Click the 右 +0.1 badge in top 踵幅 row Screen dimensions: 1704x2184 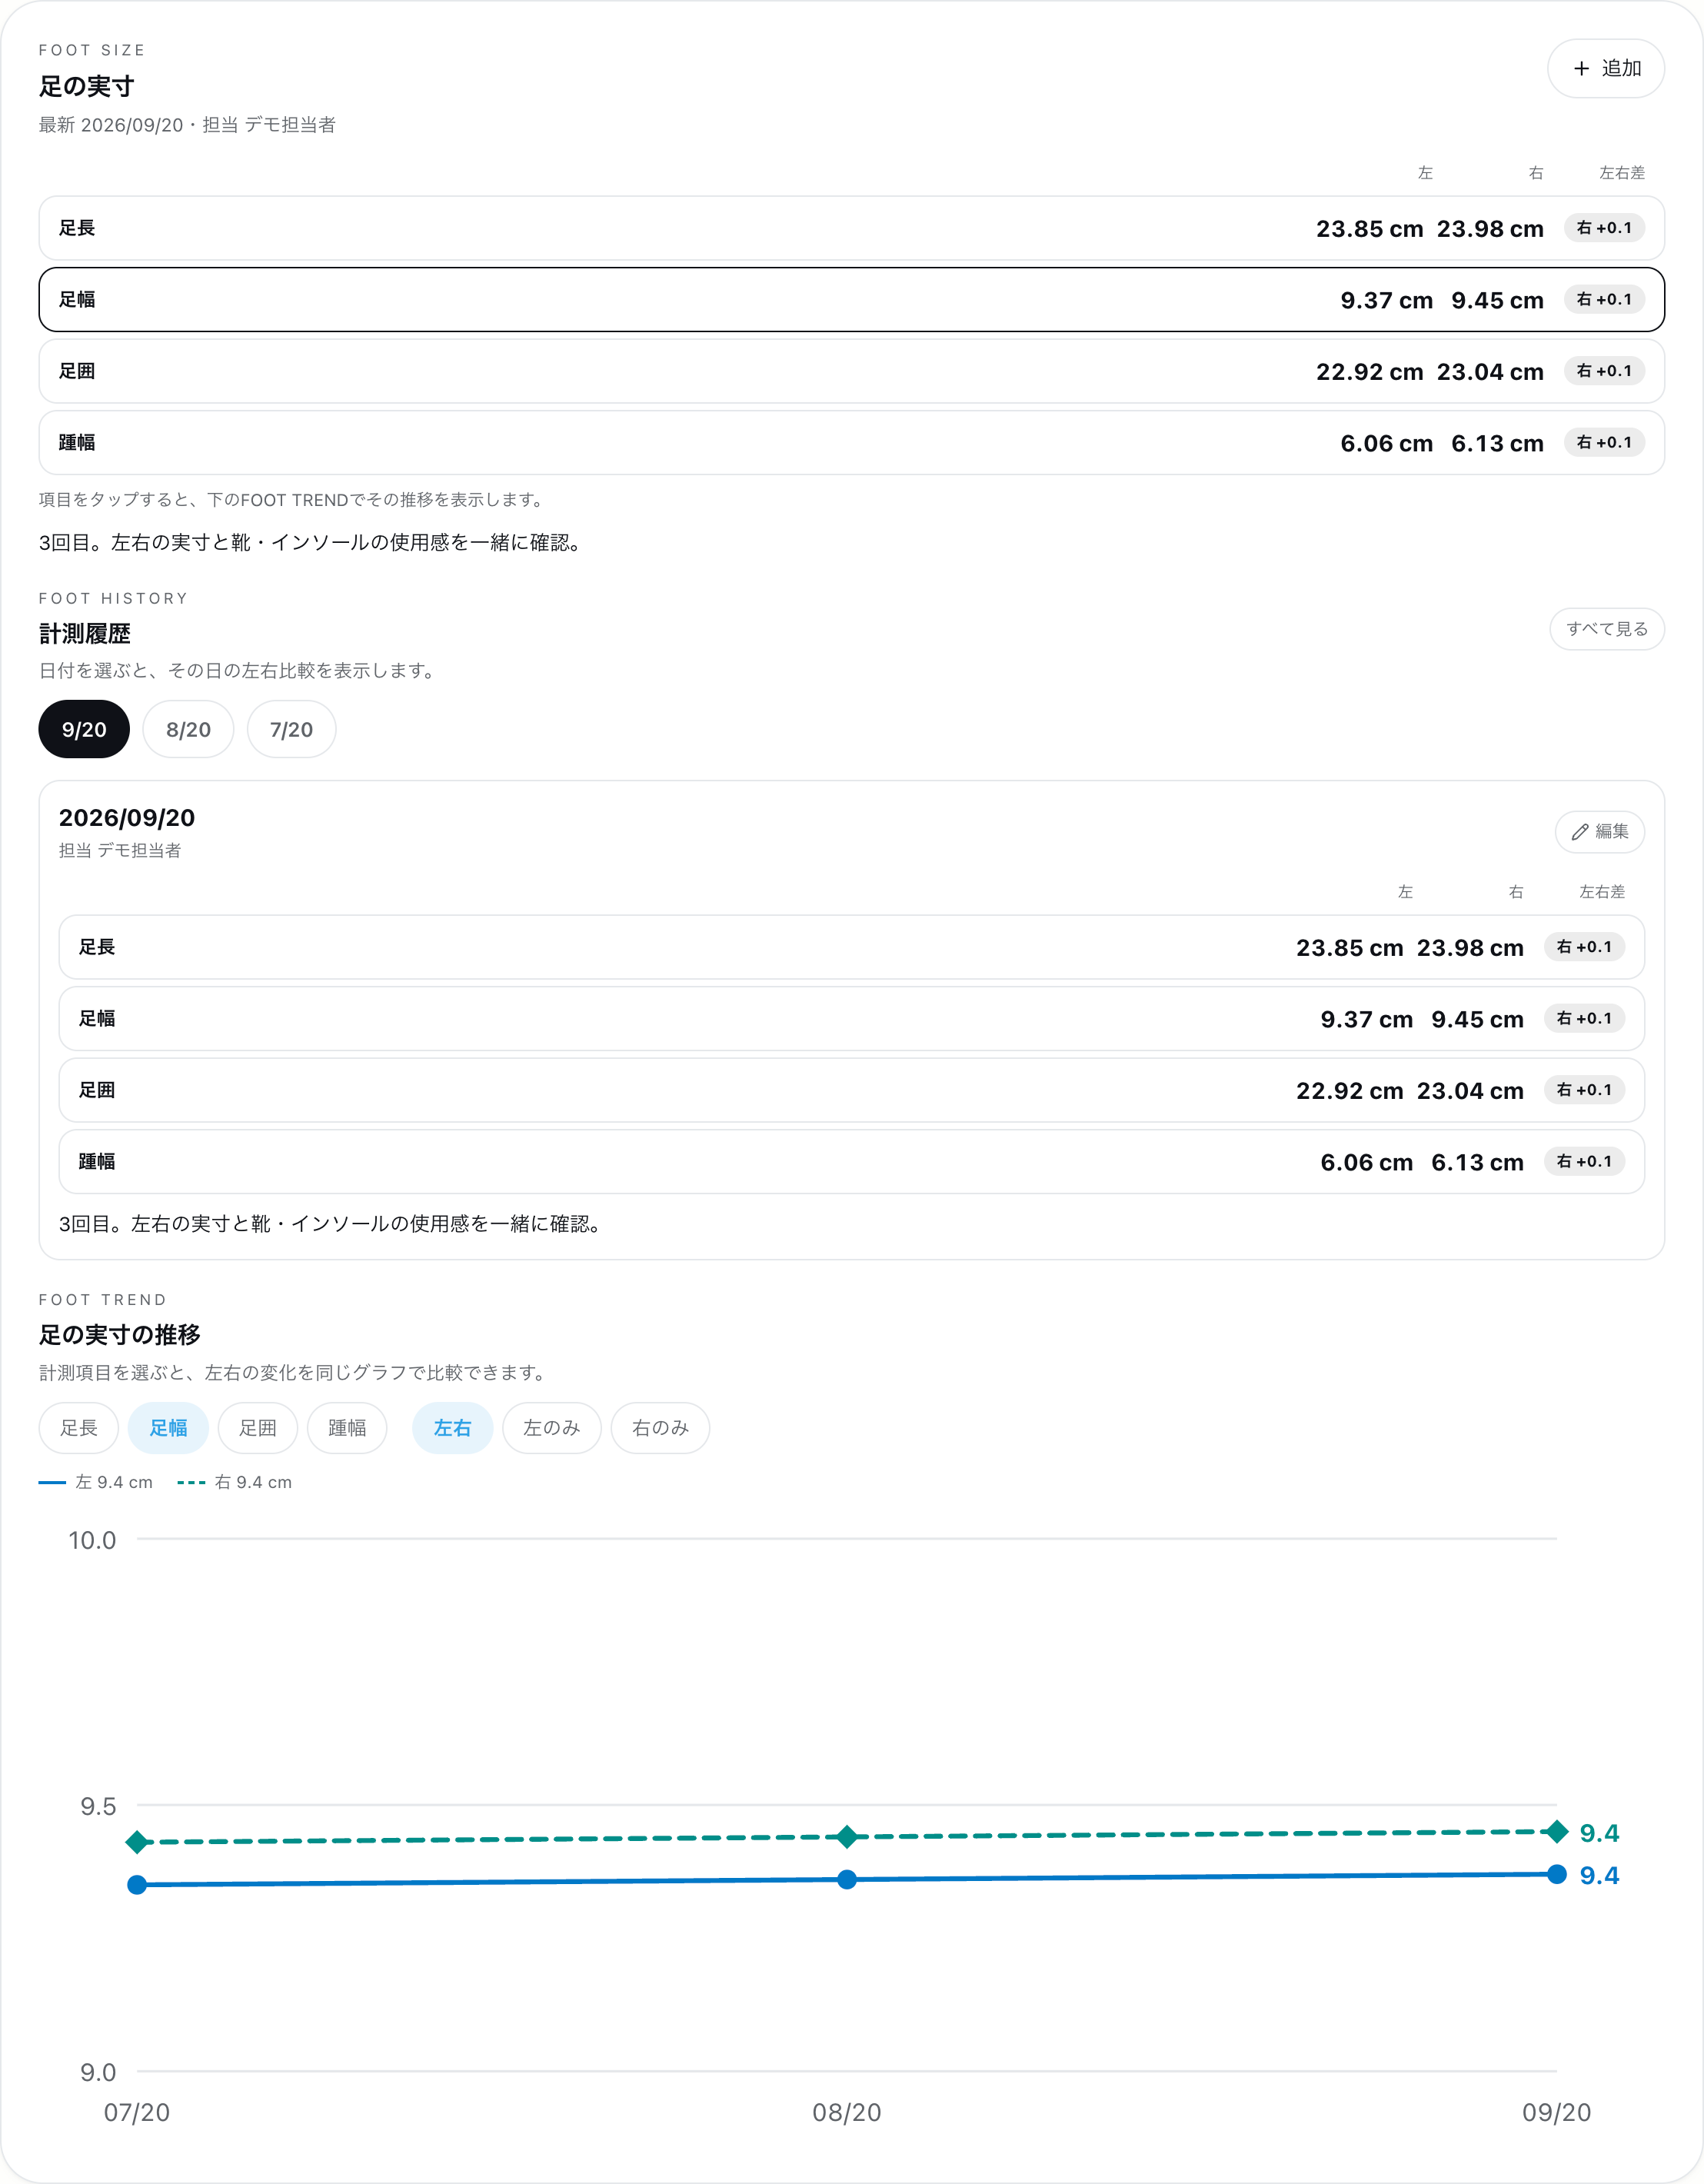1604,443
